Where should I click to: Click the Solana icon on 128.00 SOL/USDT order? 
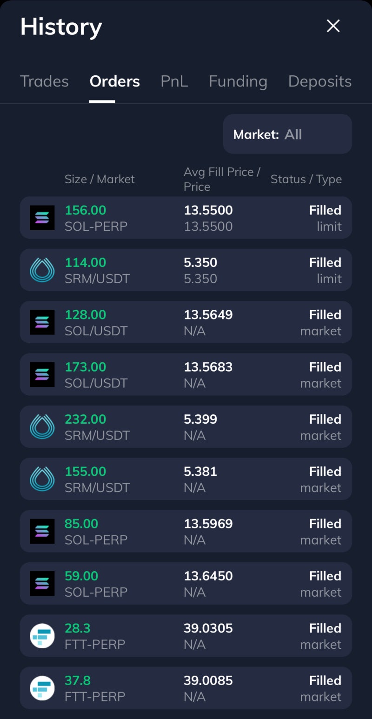[42, 322]
